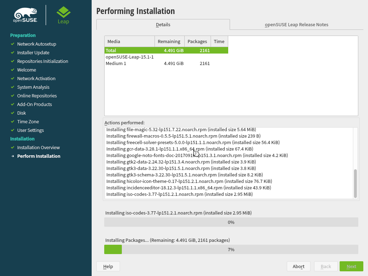
Task: Click the gtk2-data log entry
Action: pos(181,162)
